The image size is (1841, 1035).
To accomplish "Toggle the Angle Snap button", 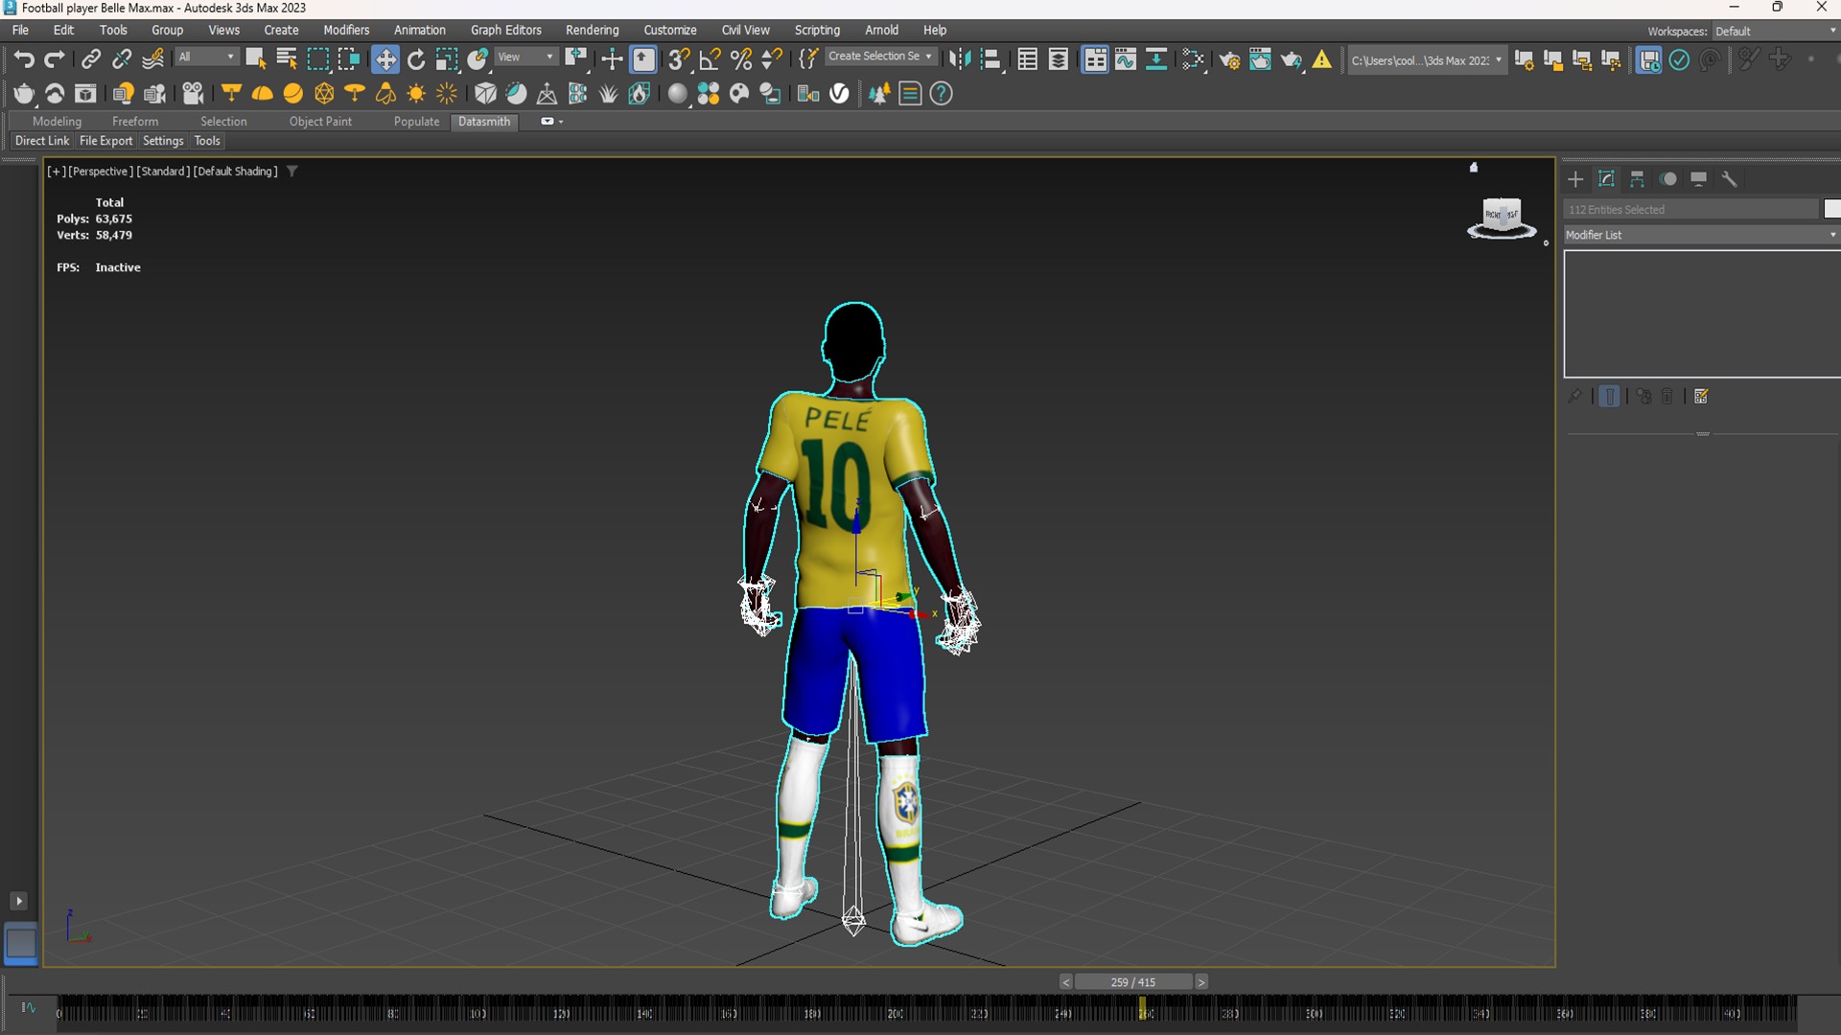I will (x=710, y=59).
